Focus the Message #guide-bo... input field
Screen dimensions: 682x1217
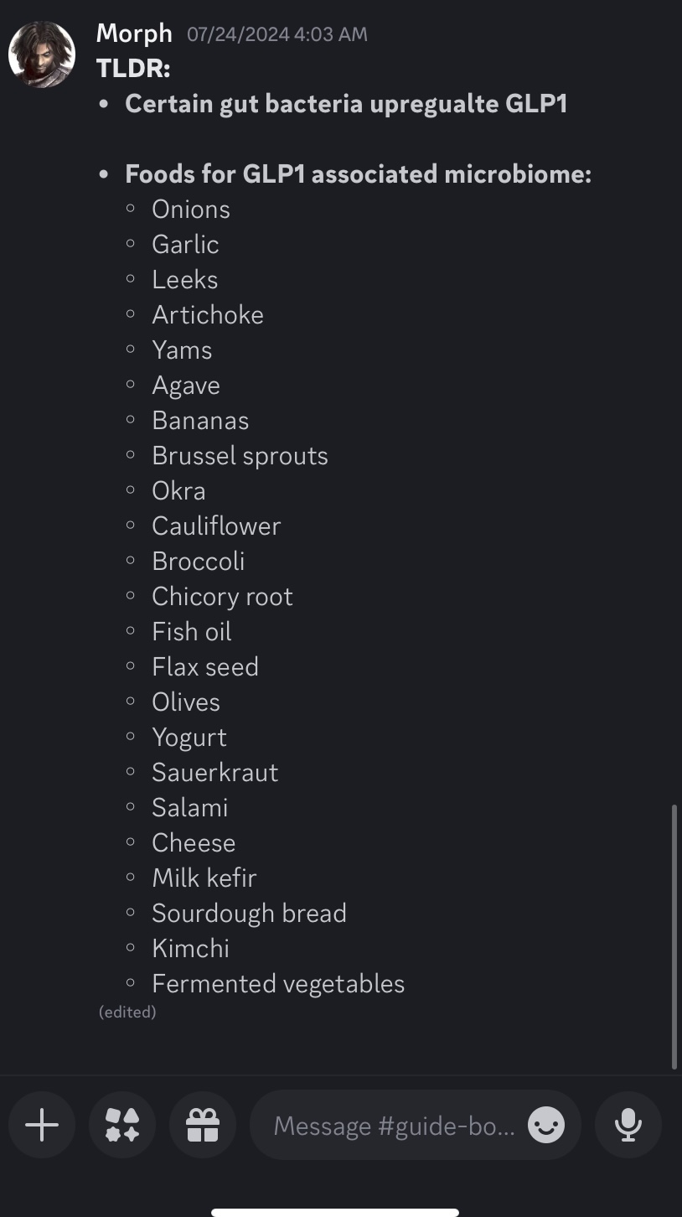[394, 1125]
